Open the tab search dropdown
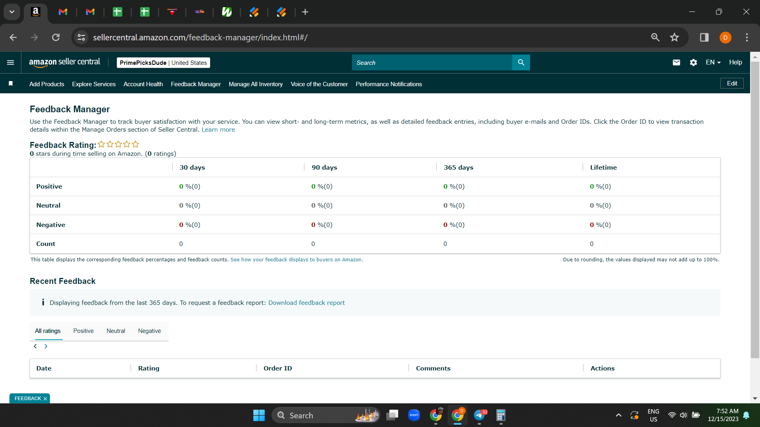This screenshot has height=427, width=760. pos(12,12)
